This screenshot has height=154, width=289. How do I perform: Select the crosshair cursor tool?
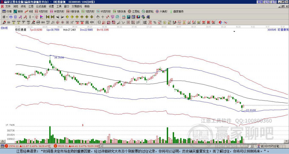[x=103, y=17]
